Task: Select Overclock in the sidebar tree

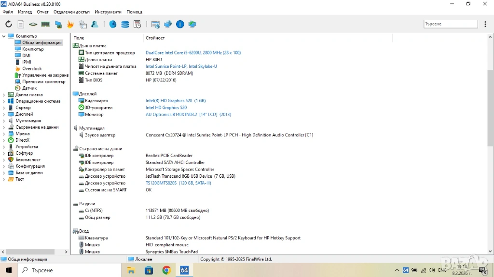Action: [32, 69]
